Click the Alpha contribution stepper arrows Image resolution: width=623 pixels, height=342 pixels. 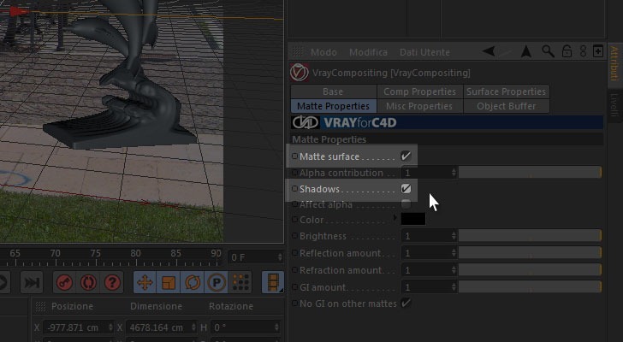[x=454, y=173]
